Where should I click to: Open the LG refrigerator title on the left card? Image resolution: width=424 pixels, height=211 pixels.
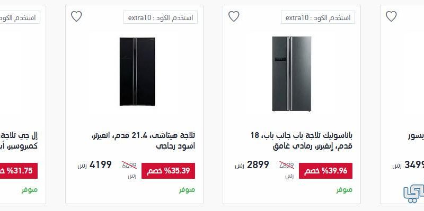(x=19, y=141)
